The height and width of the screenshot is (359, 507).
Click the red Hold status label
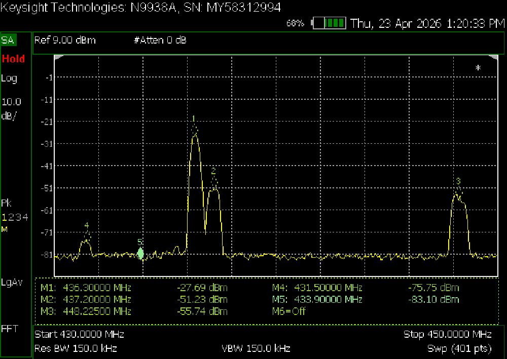click(x=13, y=59)
